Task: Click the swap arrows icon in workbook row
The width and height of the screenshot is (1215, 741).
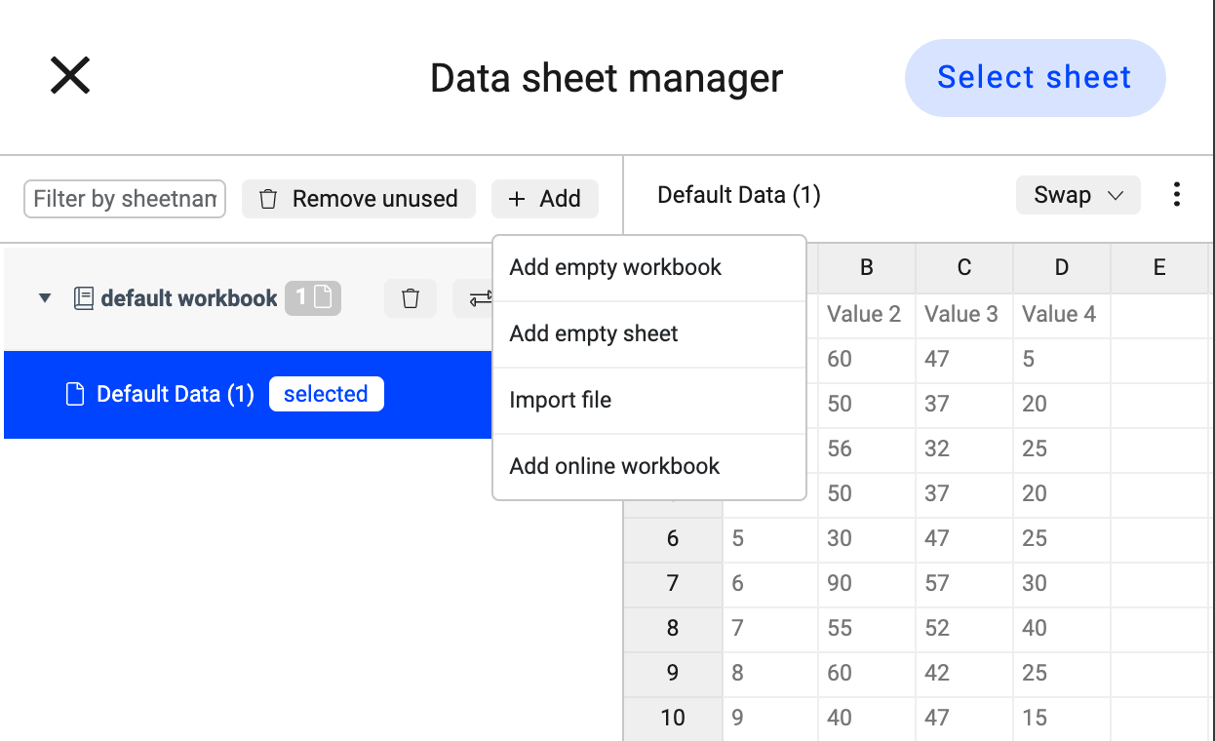Action: (x=477, y=298)
